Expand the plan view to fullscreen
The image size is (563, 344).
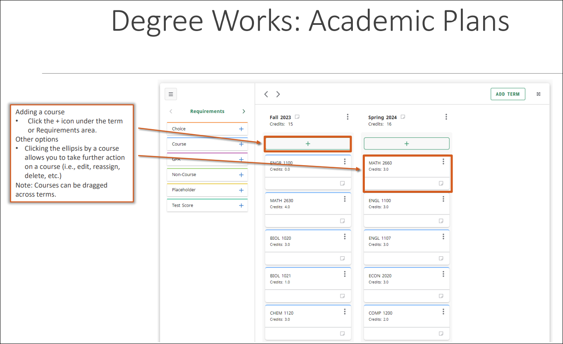point(538,94)
